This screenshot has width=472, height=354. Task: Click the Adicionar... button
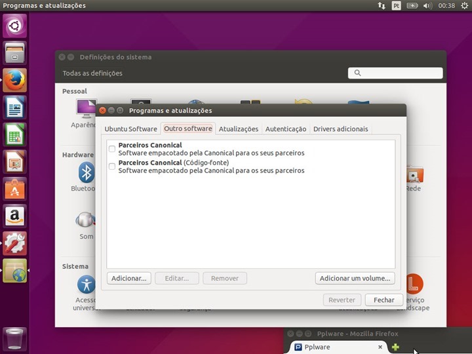pyautogui.click(x=129, y=278)
